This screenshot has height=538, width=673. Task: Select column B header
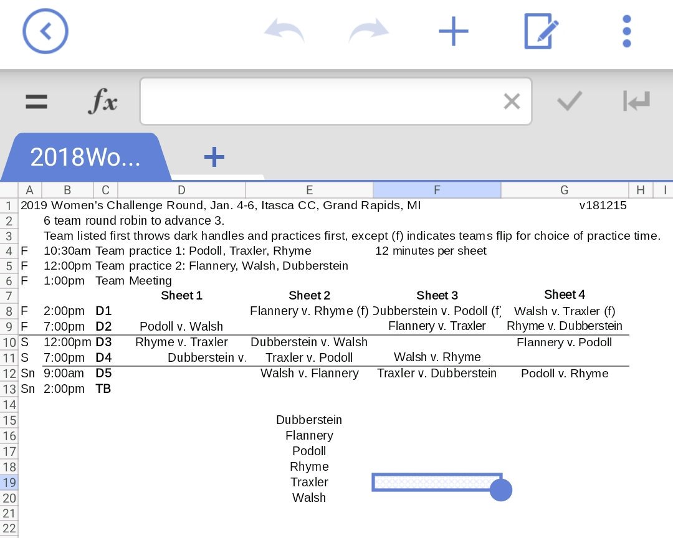pos(67,190)
